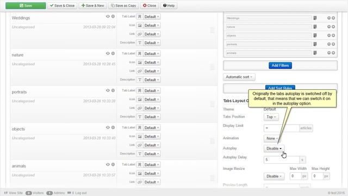Click the Autoplay Delay input field
This screenshot has width=348, height=196.
(x=282, y=160)
